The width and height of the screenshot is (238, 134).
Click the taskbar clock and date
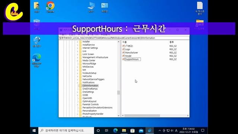189,131
